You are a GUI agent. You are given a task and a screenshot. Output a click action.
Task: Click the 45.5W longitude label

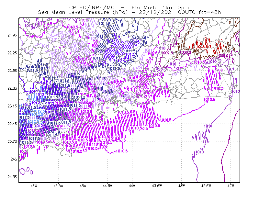[x=59, y=186]
